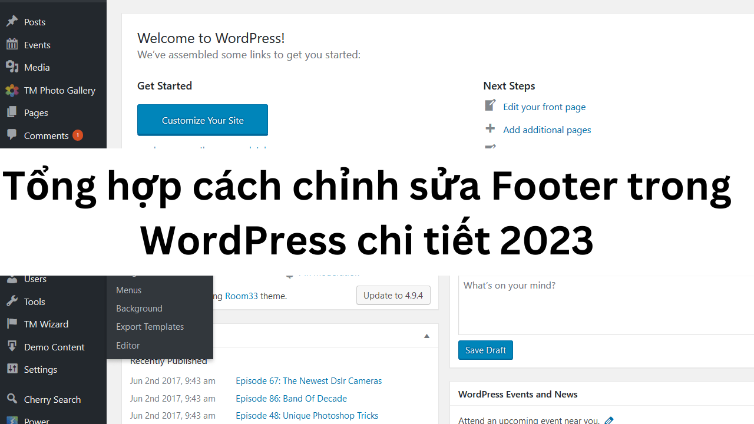
Task: Open the TM Photo Gallery flower icon
Action: [12, 90]
